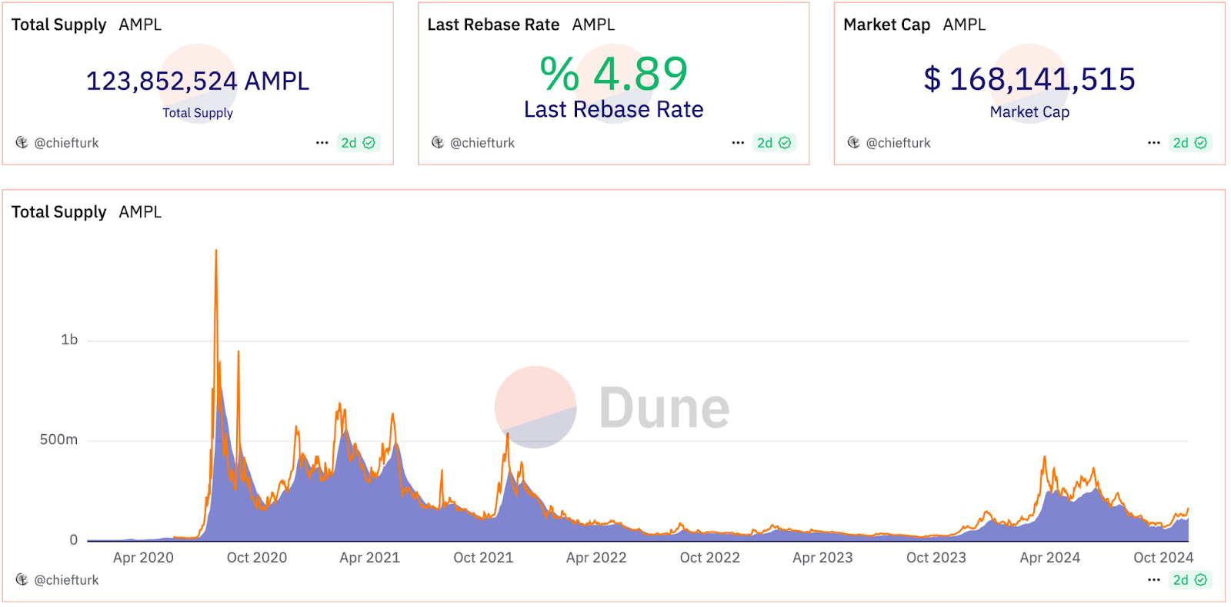This screenshot has width=1231, height=607.
Task: Open @chiefturk profile on Last Rebase Rate card
Action: pyautogui.click(x=482, y=143)
